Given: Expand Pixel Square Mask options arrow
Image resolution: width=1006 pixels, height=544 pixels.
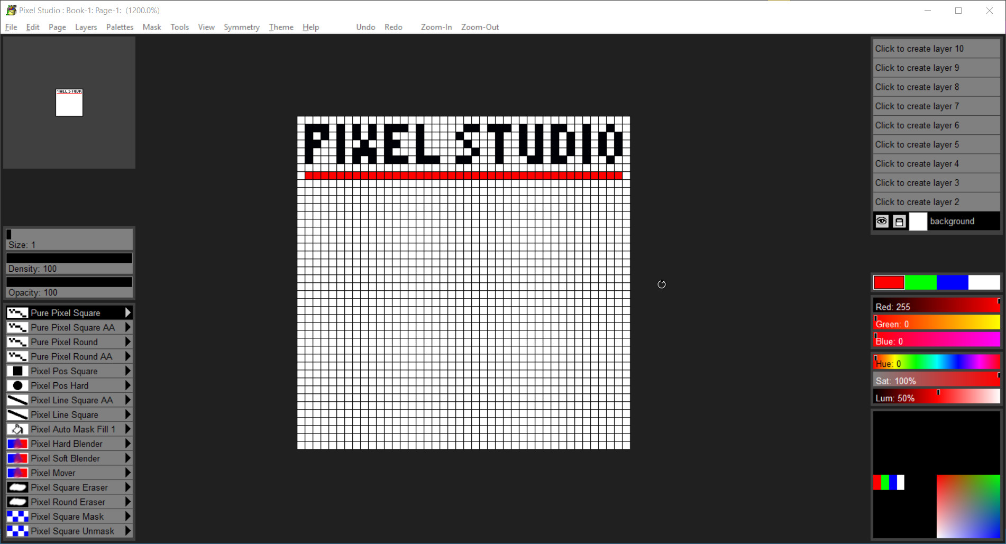Looking at the screenshot, I should [x=128, y=517].
